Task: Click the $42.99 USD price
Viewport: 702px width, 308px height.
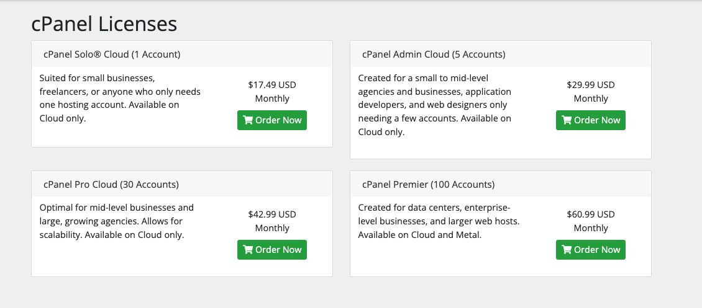Action: (272, 214)
